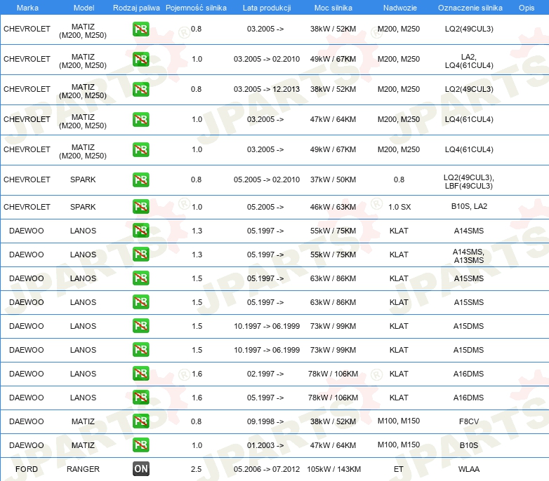Click PB fuel icon in Chevrolet Spark 0.8 row
This screenshot has height=481, width=549.
click(141, 180)
